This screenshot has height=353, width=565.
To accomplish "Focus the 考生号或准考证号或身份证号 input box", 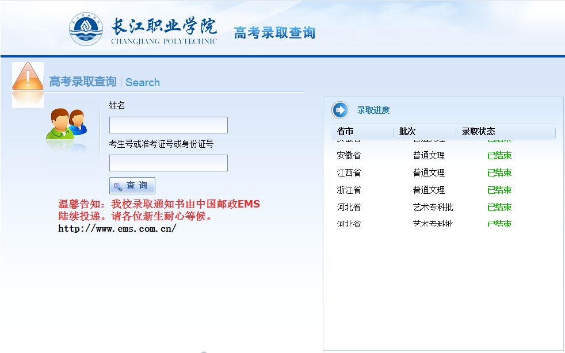I will pos(168,163).
